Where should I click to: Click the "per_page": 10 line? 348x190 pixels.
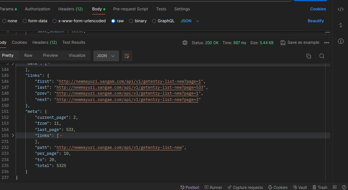[x=53, y=154]
